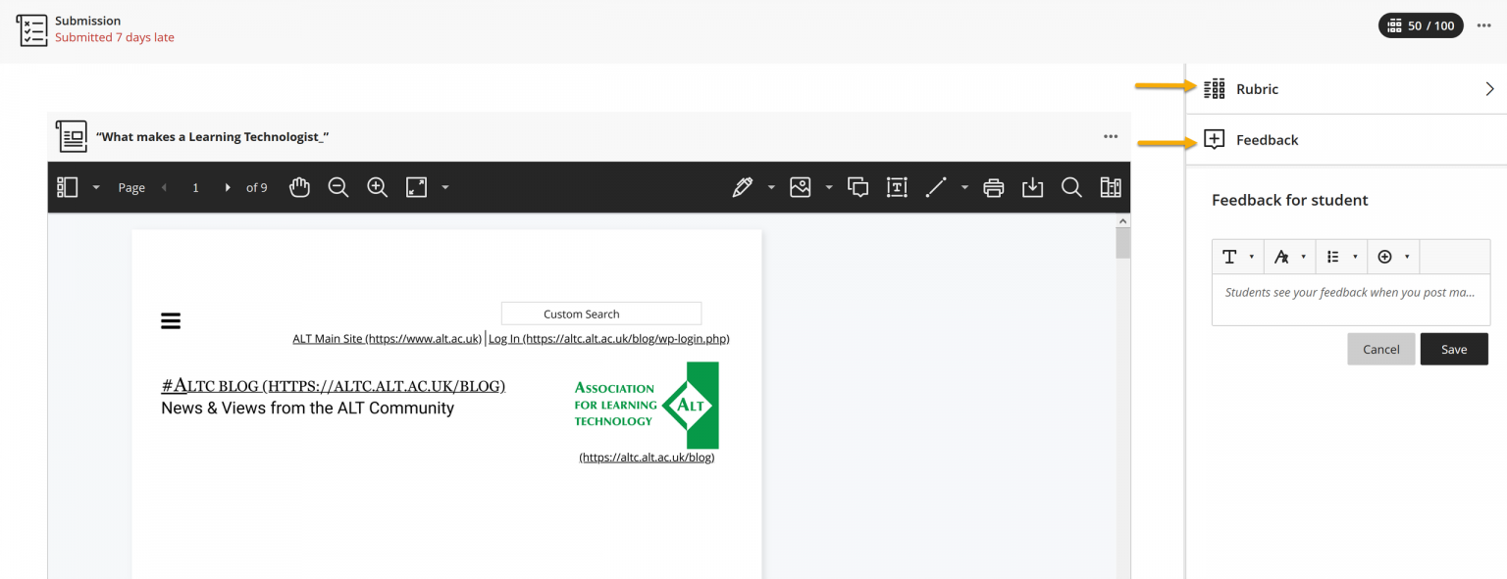Viewport: 1507px width, 579px height.
Task: Open the list formatting dropdown arrow
Action: pos(1355,257)
